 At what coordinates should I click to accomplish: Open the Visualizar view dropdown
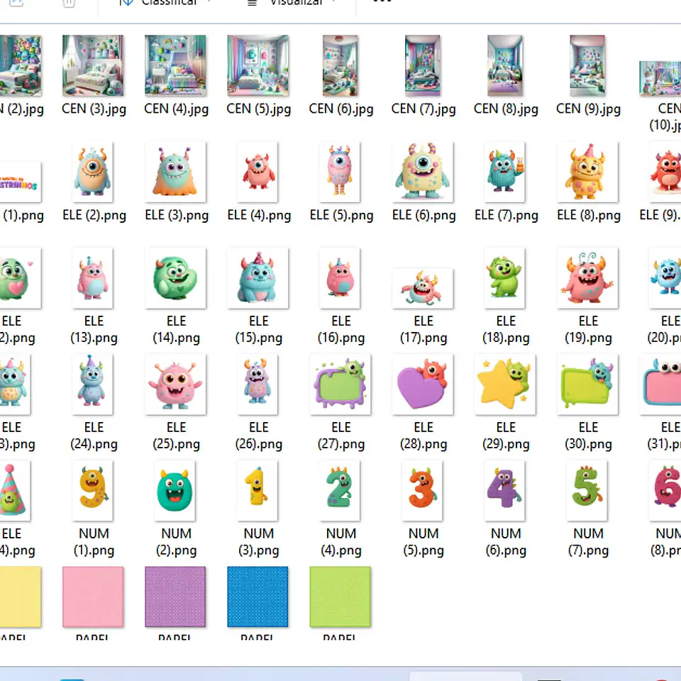coord(292,2)
